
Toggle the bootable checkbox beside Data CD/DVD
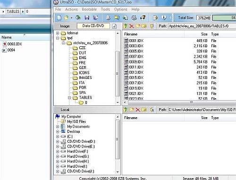pos(114,26)
